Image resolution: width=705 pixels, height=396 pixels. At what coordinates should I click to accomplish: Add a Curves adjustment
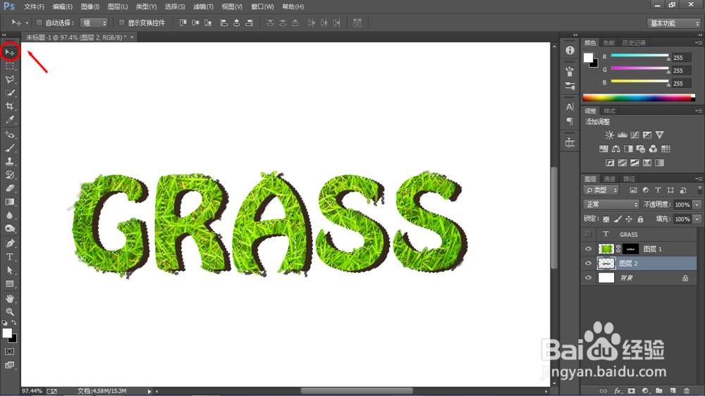click(x=635, y=135)
